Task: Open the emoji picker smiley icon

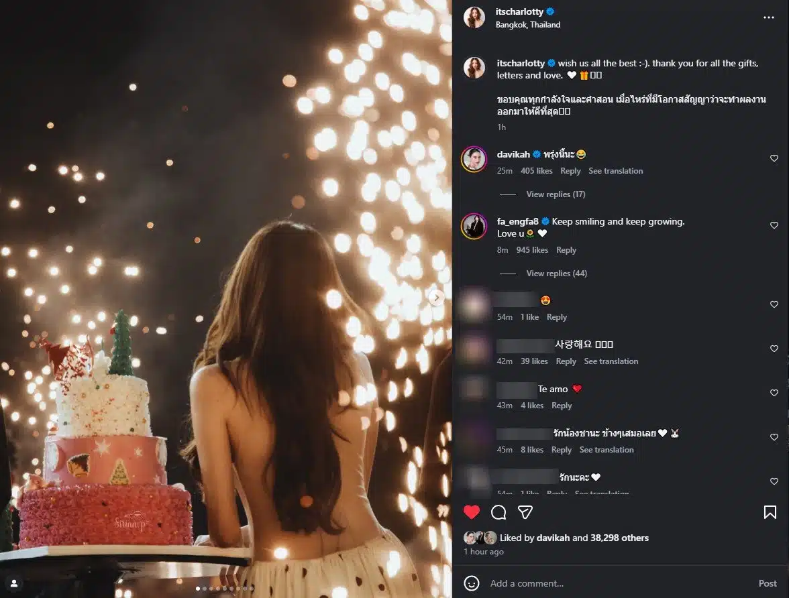Action: 472,583
